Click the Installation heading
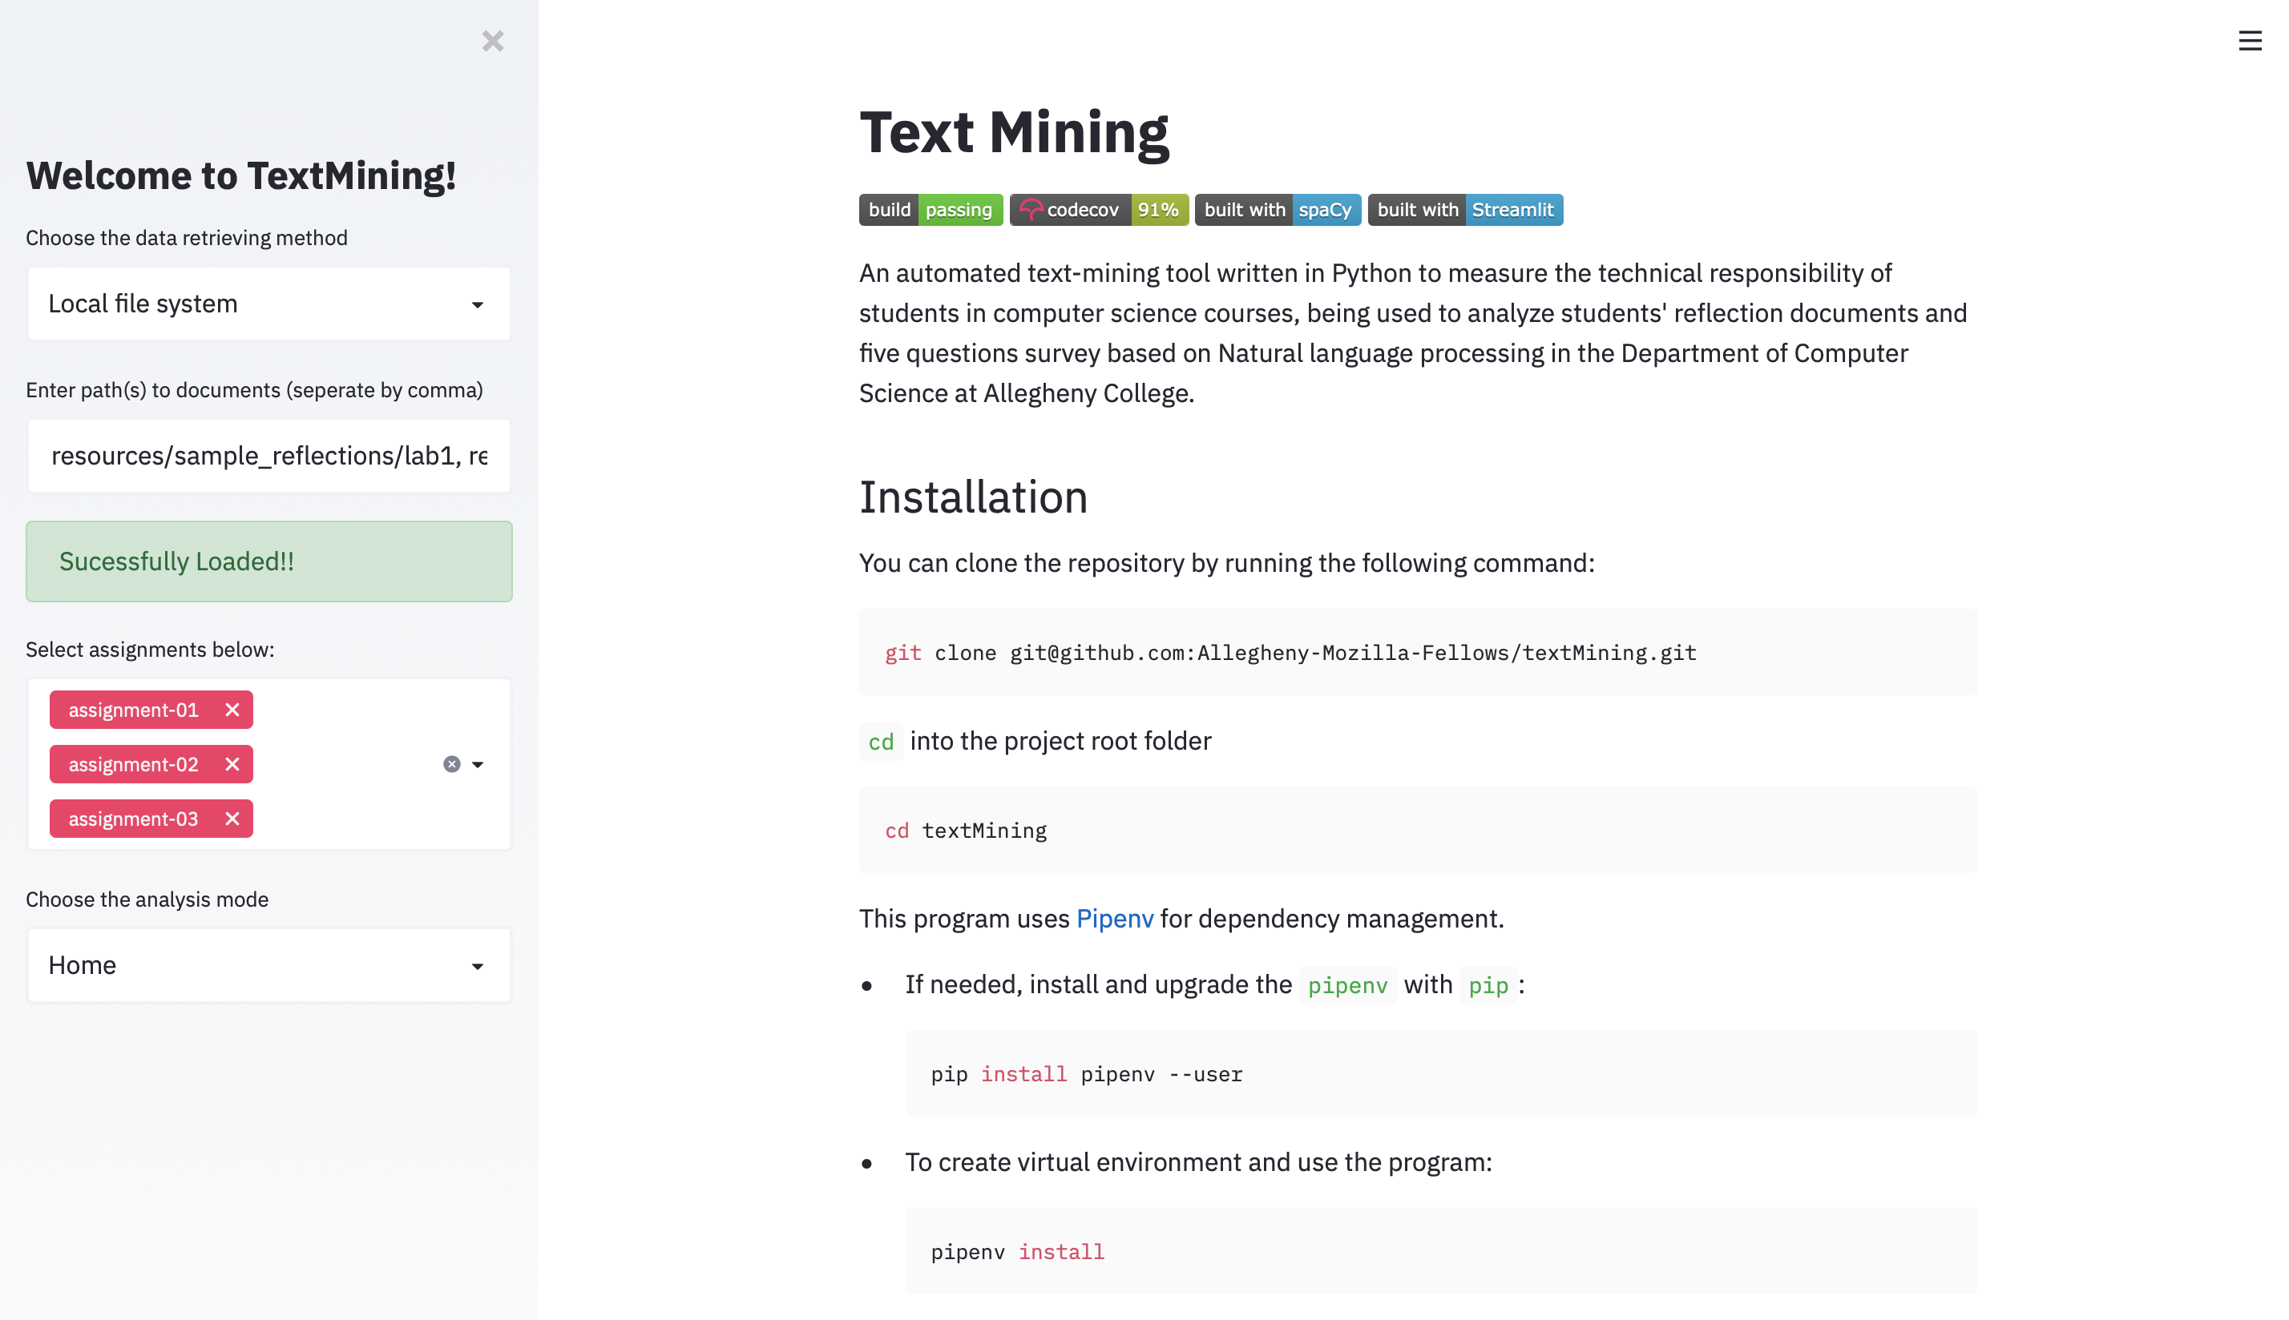 (x=973, y=497)
